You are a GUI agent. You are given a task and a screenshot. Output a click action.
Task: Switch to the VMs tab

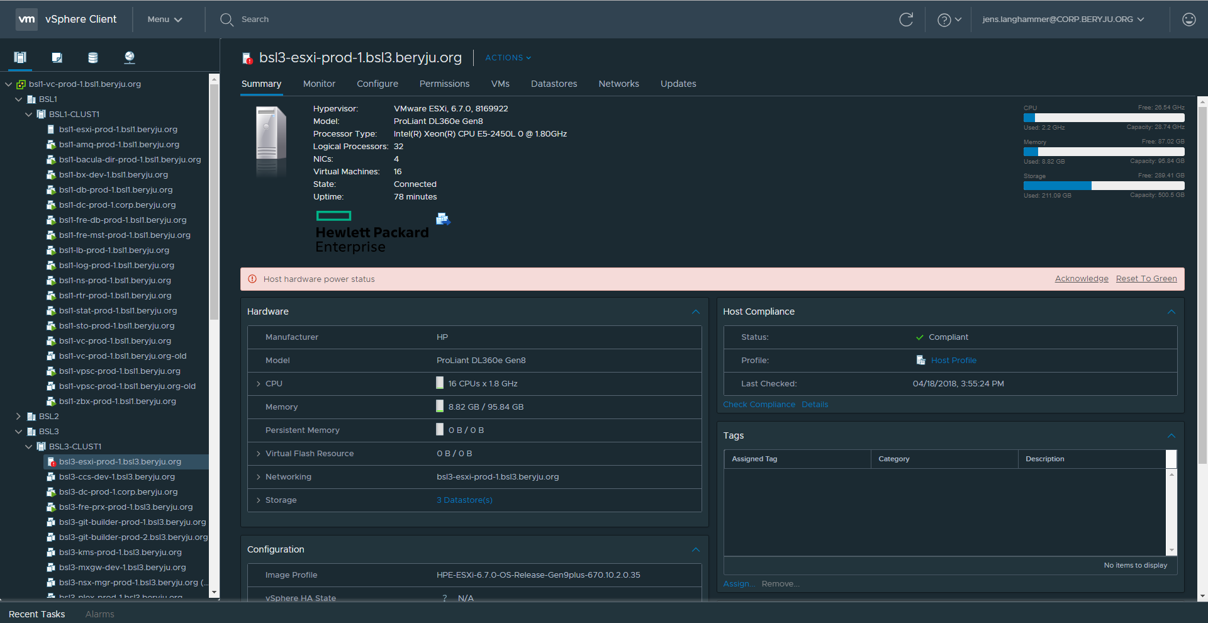click(x=500, y=84)
